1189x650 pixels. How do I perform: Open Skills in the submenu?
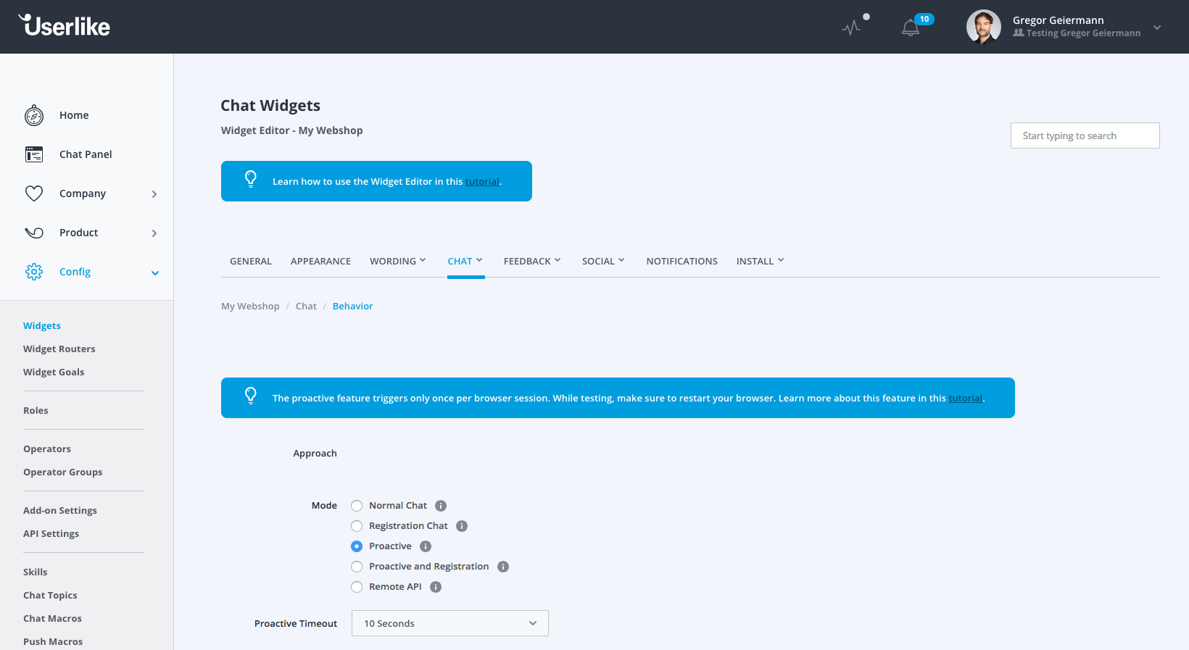(36, 572)
